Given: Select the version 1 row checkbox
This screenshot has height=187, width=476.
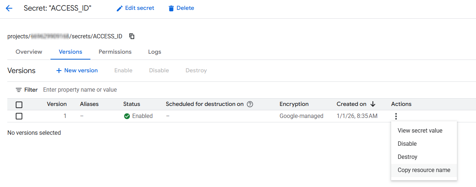Looking at the screenshot, I should [x=19, y=116].
